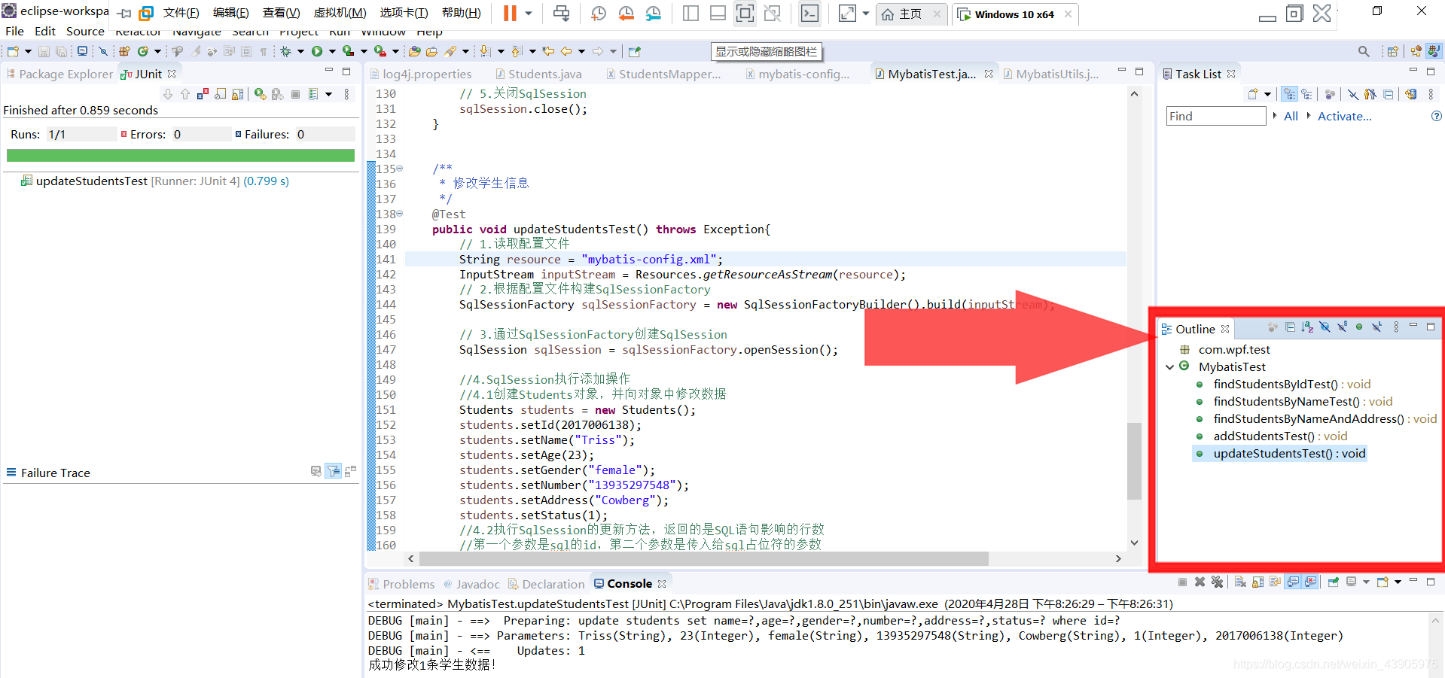Toggle Hide Local Types in Outline
Image resolution: width=1445 pixels, height=678 pixels.
click(1376, 327)
